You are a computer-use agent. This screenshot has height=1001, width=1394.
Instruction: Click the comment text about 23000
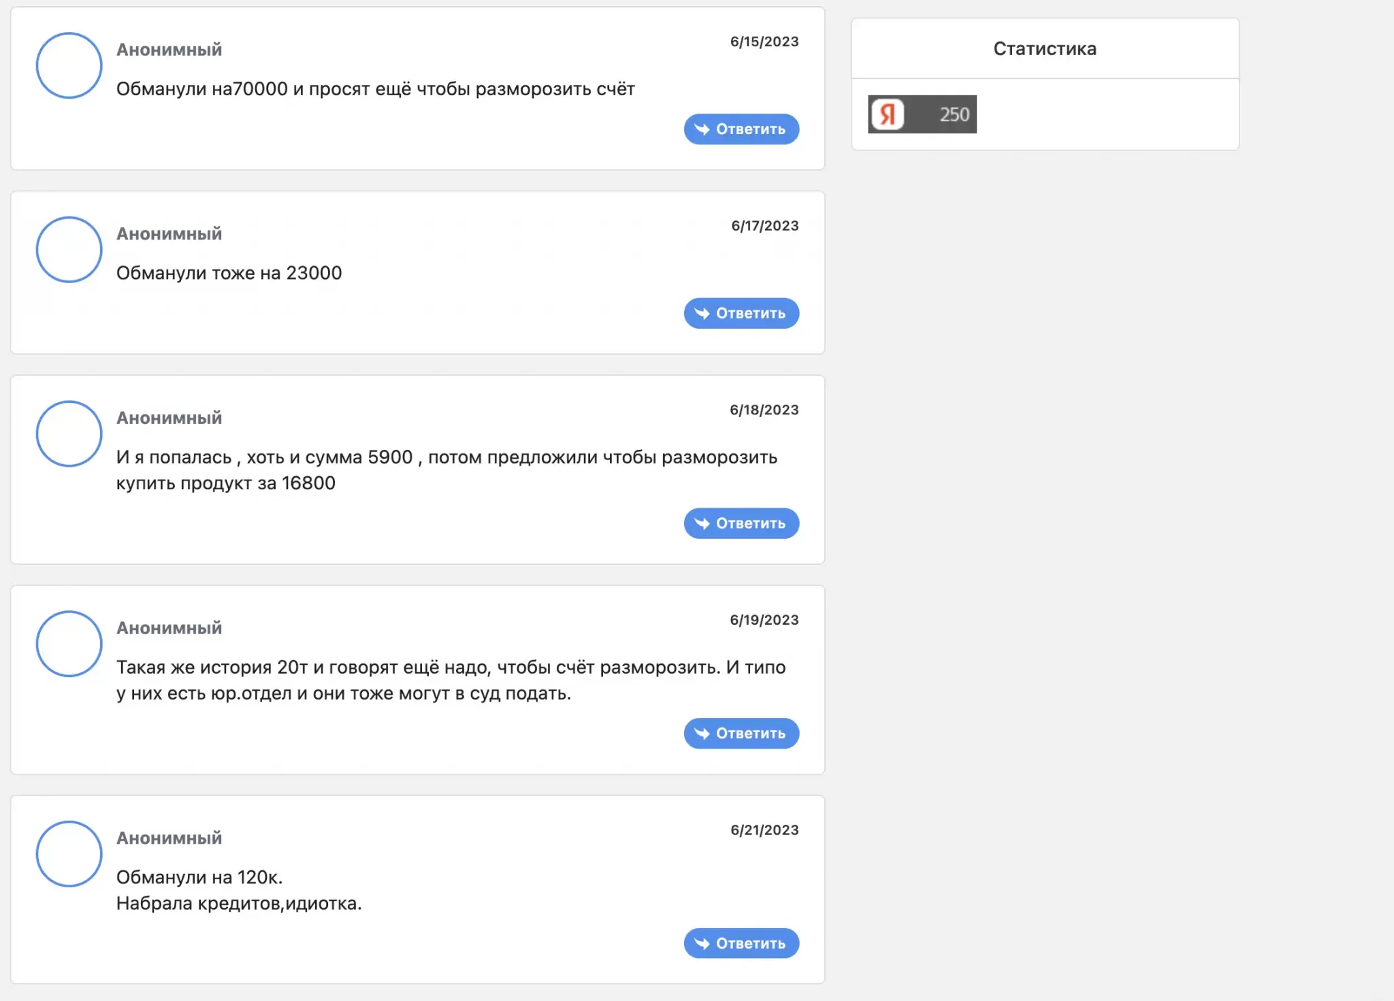[x=229, y=273]
